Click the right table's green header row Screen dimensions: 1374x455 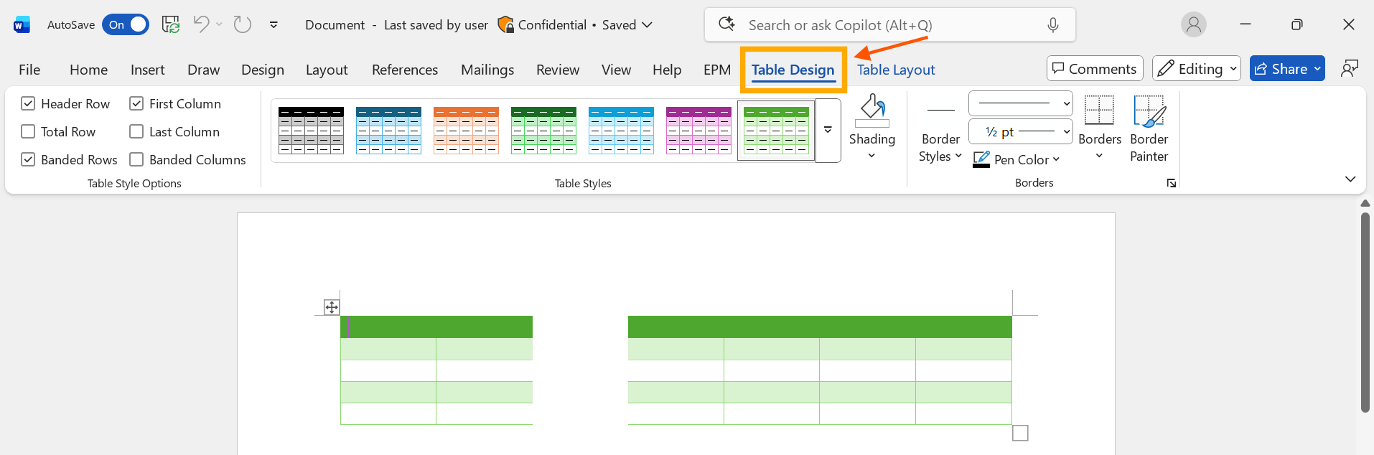pos(820,327)
